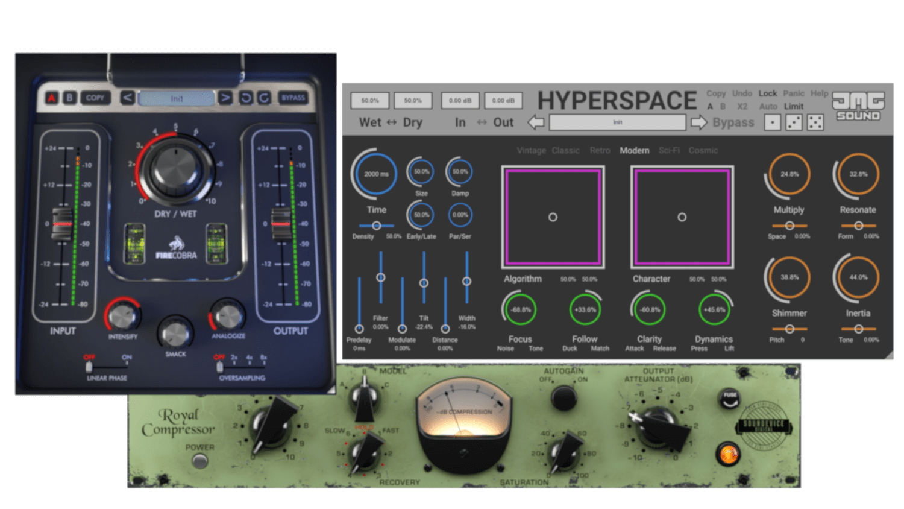Screen dimensions: 904x509
Task: Toggle FireCobra BYPASS button
Action: [293, 98]
